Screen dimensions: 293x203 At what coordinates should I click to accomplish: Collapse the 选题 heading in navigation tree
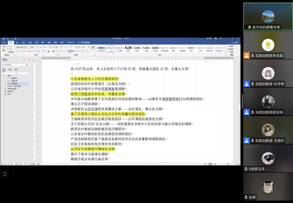tap(3, 76)
